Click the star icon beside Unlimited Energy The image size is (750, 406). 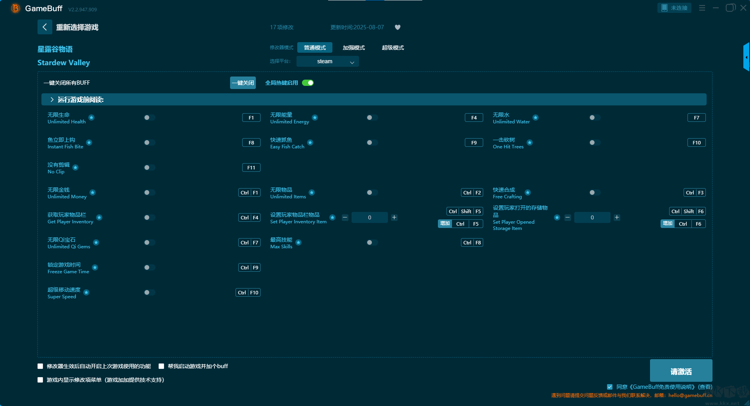(x=315, y=118)
